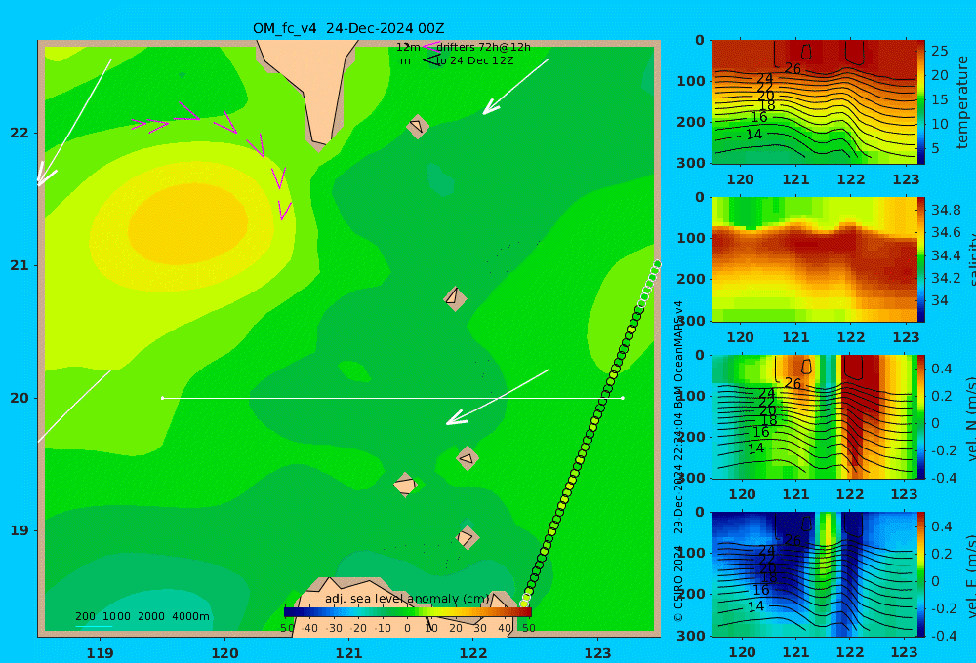This screenshot has height=663, width=976.
Task: Click the bathymetry legend 200 1000 2000 4000m
Action: pos(142,616)
